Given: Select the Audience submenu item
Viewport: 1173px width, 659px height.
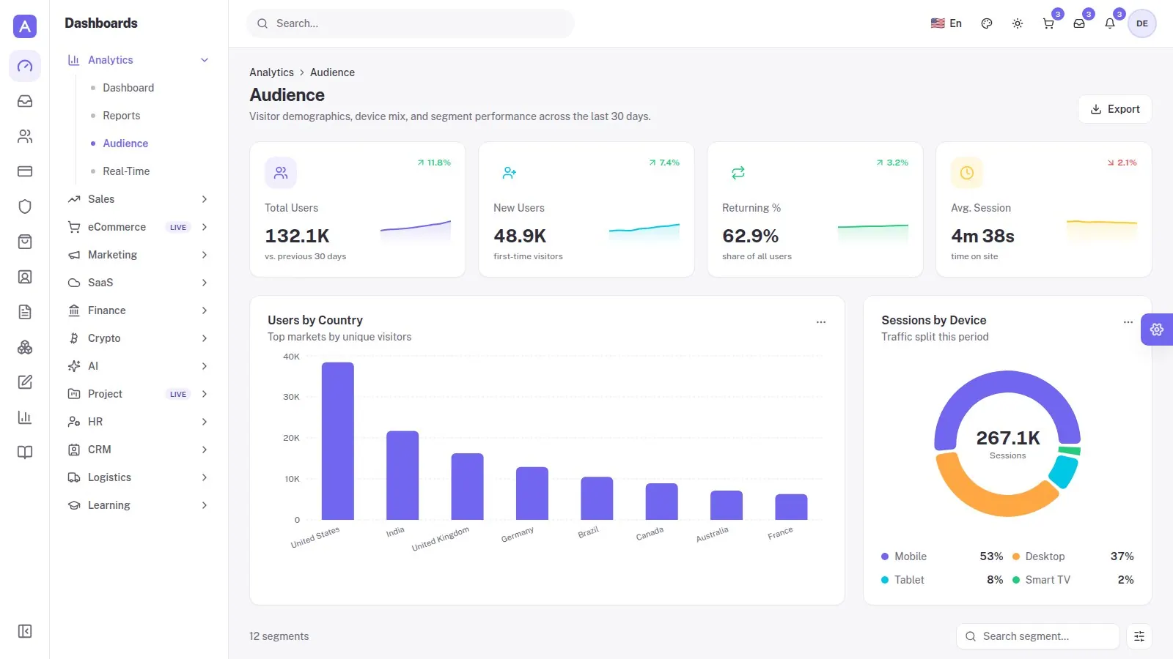Looking at the screenshot, I should coord(125,144).
